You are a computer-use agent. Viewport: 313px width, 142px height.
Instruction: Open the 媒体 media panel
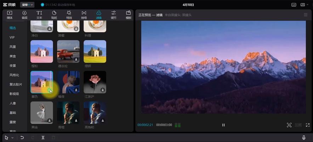tap(10, 15)
